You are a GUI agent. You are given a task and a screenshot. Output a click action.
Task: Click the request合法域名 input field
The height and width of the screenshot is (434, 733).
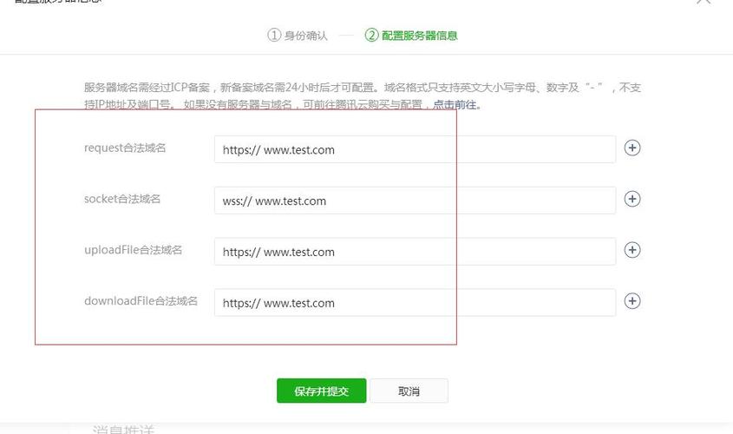[x=416, y=149]
